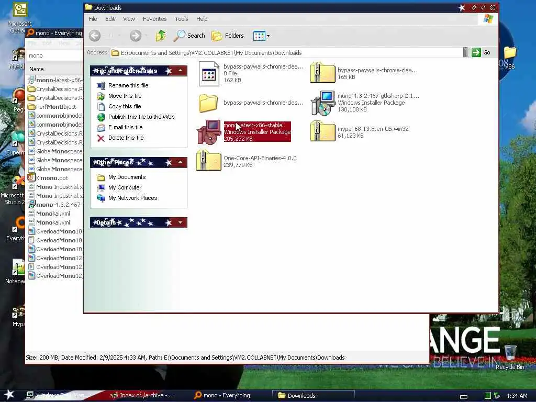536x402 pixels.
Task: Toggle the Folders pane button
Action: pos(228,36)
